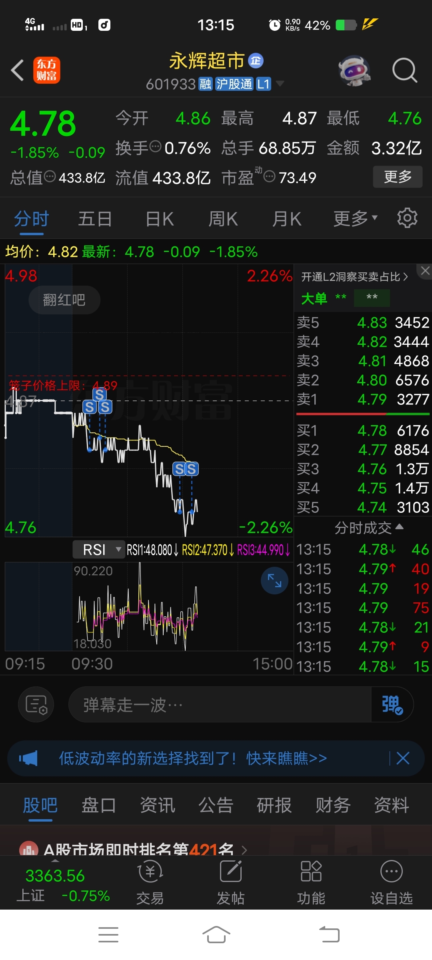Screen dimensions: 432x960
Task: Open the danmaku list settings icon
Action: (36, 704)
